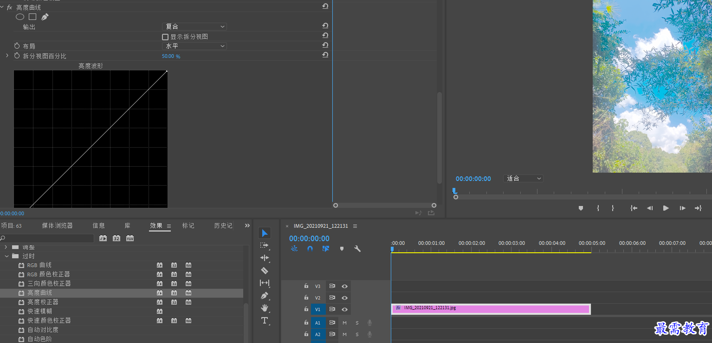Open the 适合 zoom level dropdown
Viewport: 712px width, 343px height.
click(523, 178)
